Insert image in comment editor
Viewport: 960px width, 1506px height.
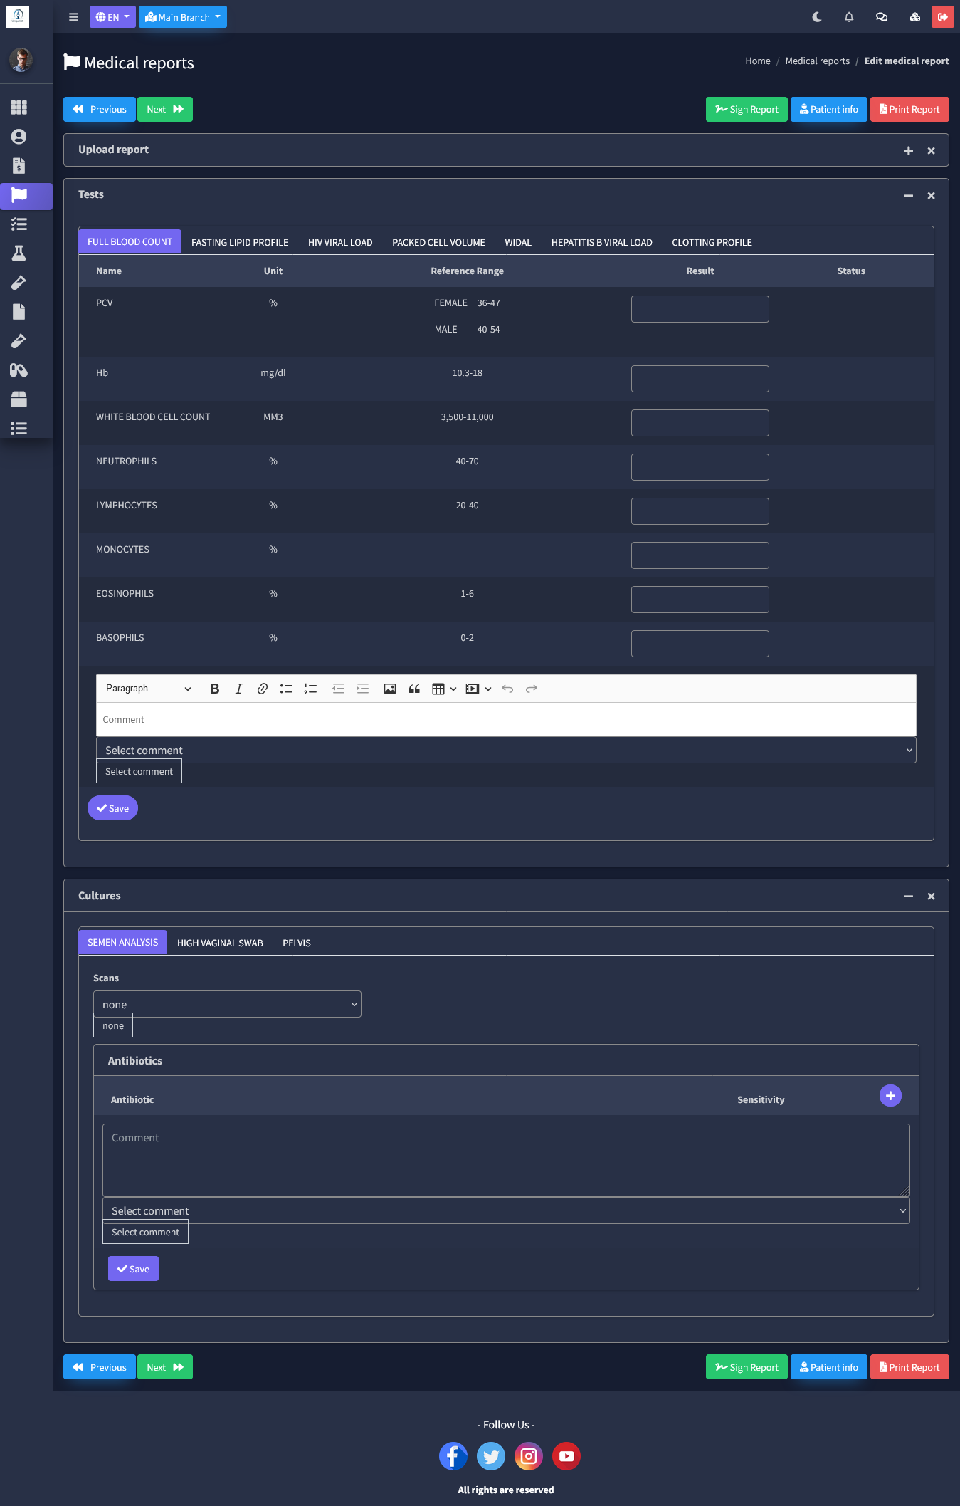pos(390,689)
